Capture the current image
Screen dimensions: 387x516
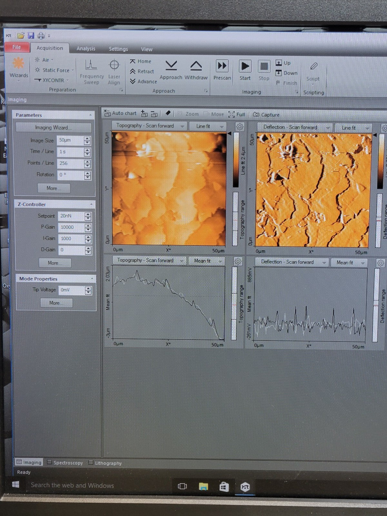(x=266, y=115)
